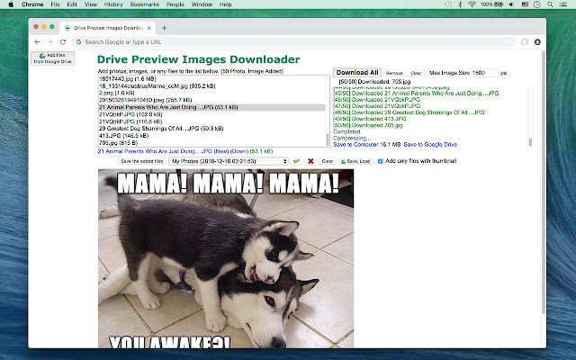Viewport: 576px width, 360px height.
Task: Open the Edit menu
Action: tap(72, 4)
